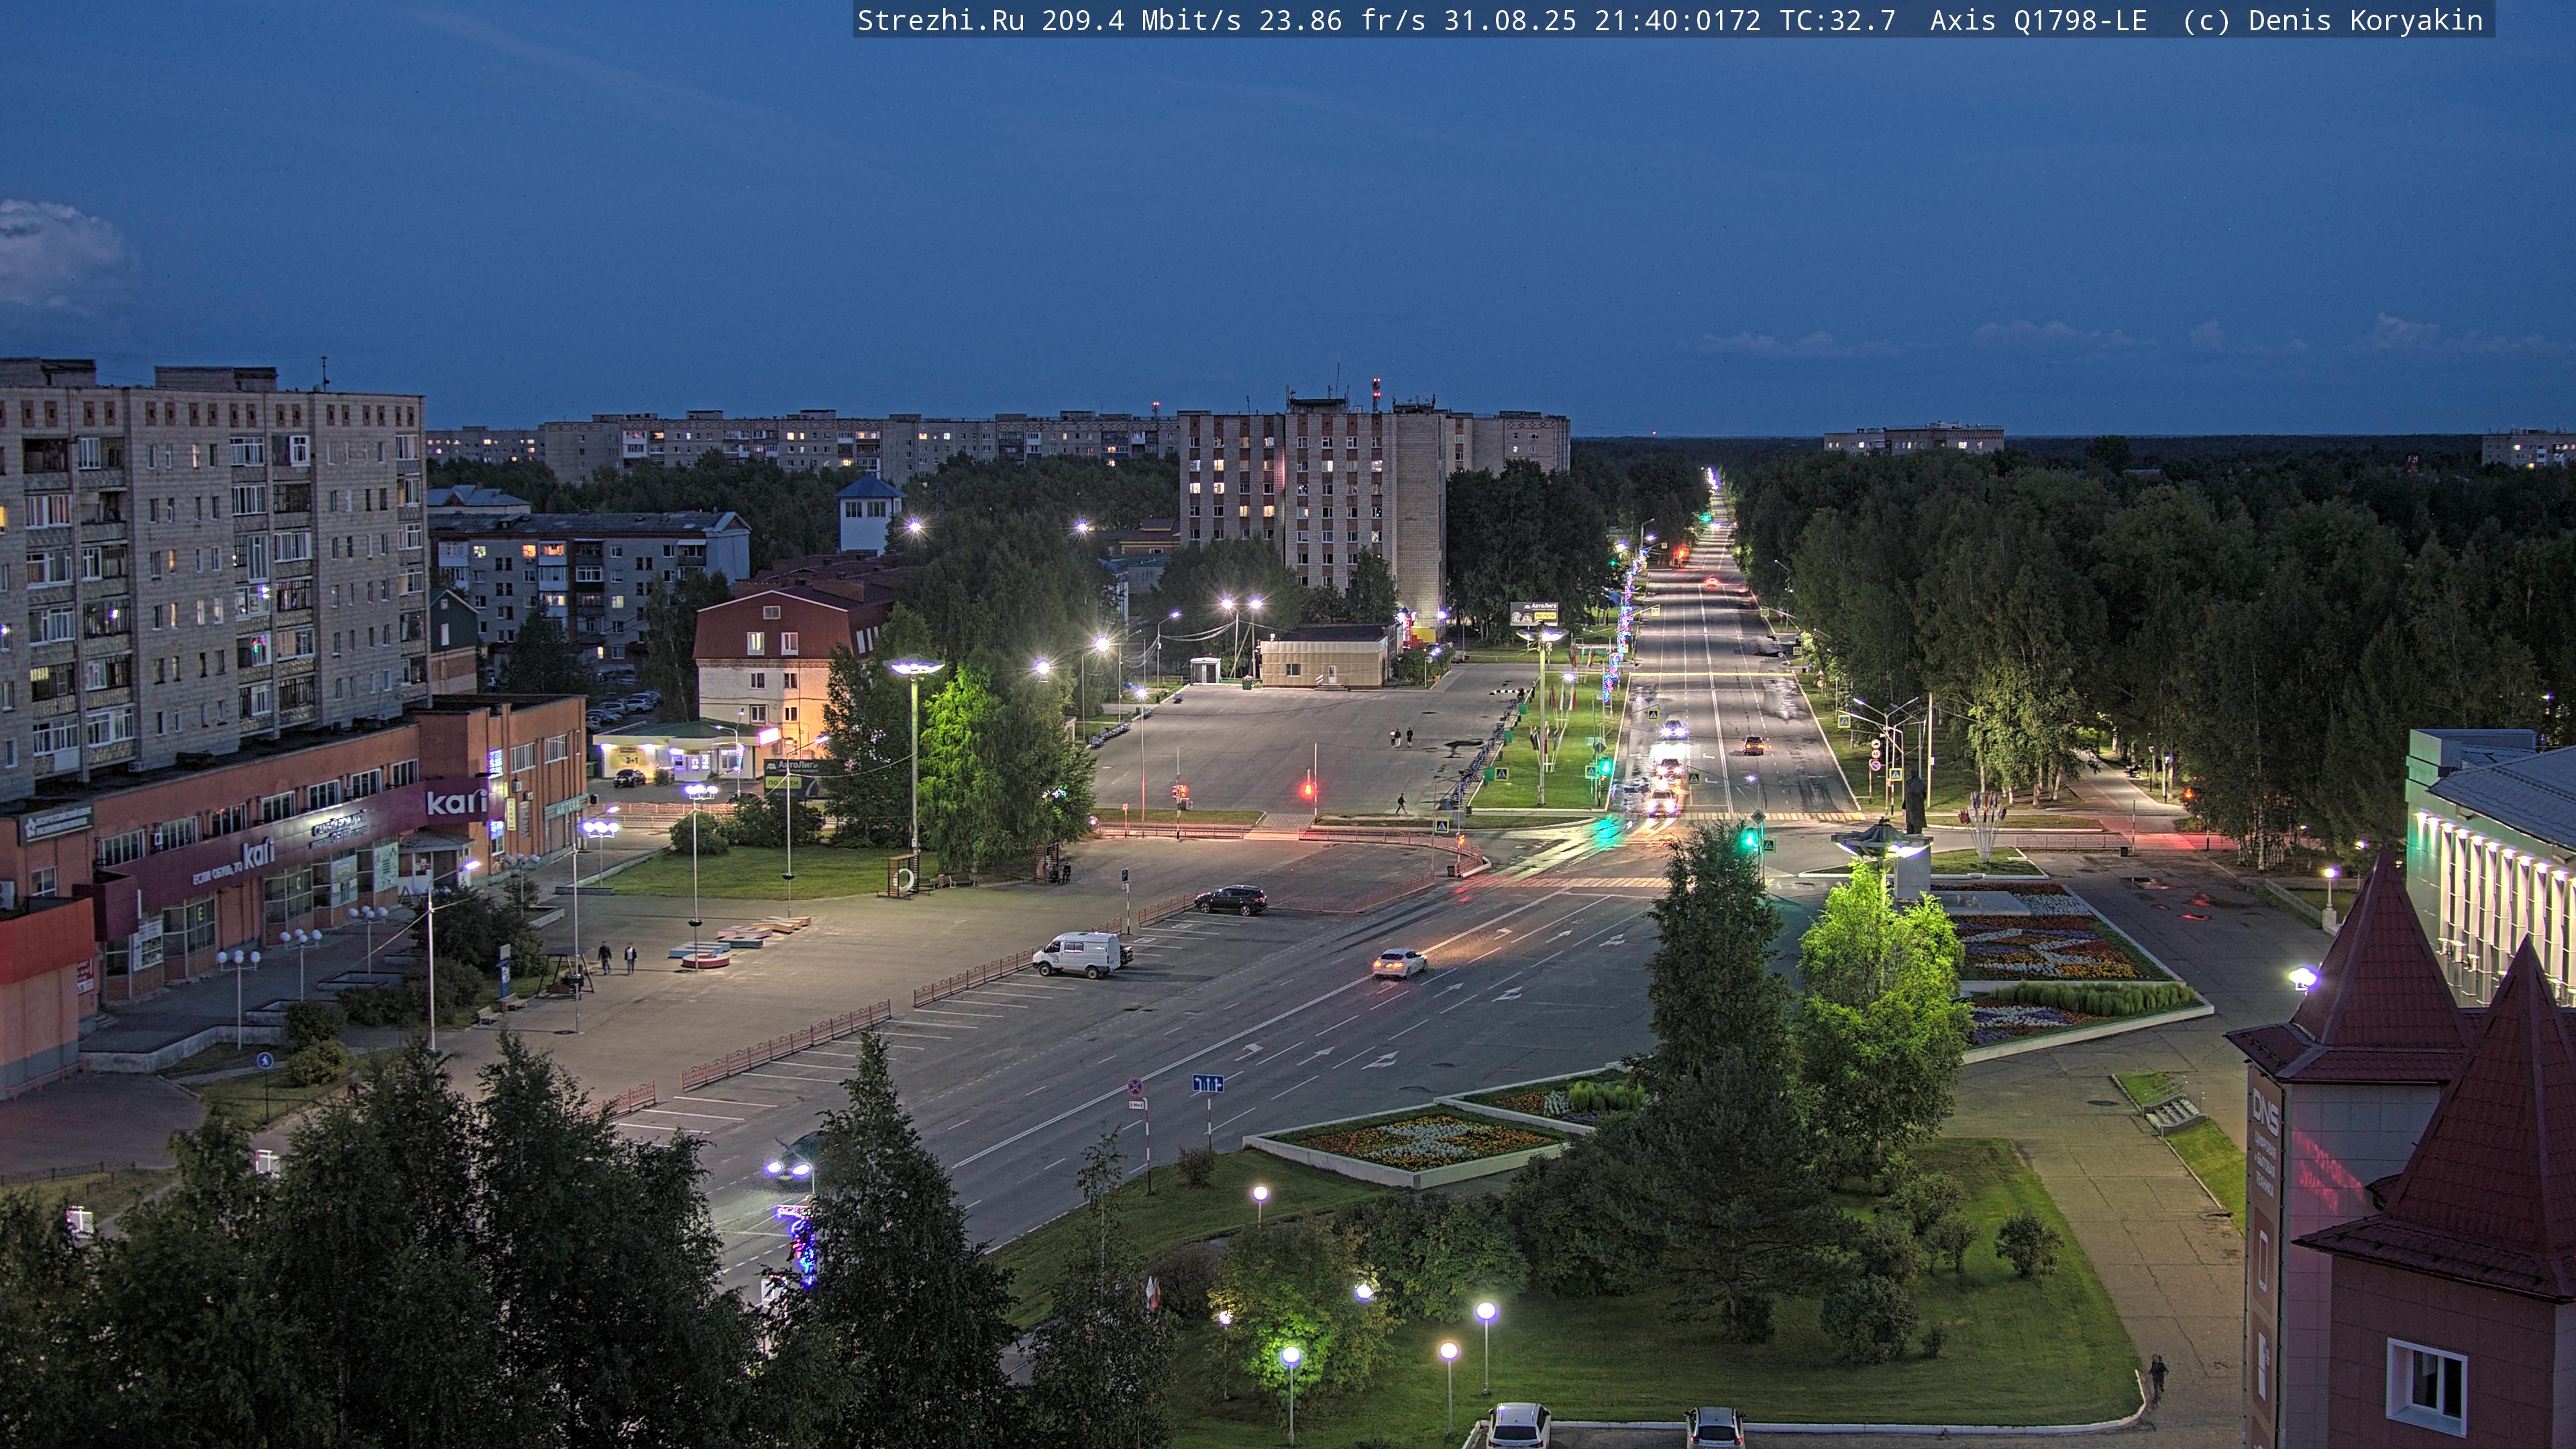Click the Strezhi.Ru text in overlay
The width and height of the screenshot is (2576, 1449).
pos(940,20)
